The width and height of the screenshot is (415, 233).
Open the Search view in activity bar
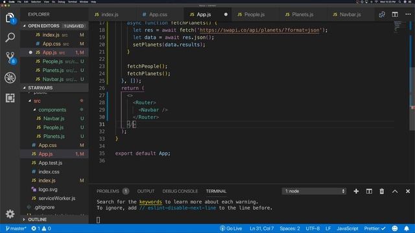click(x=10, y=38)
